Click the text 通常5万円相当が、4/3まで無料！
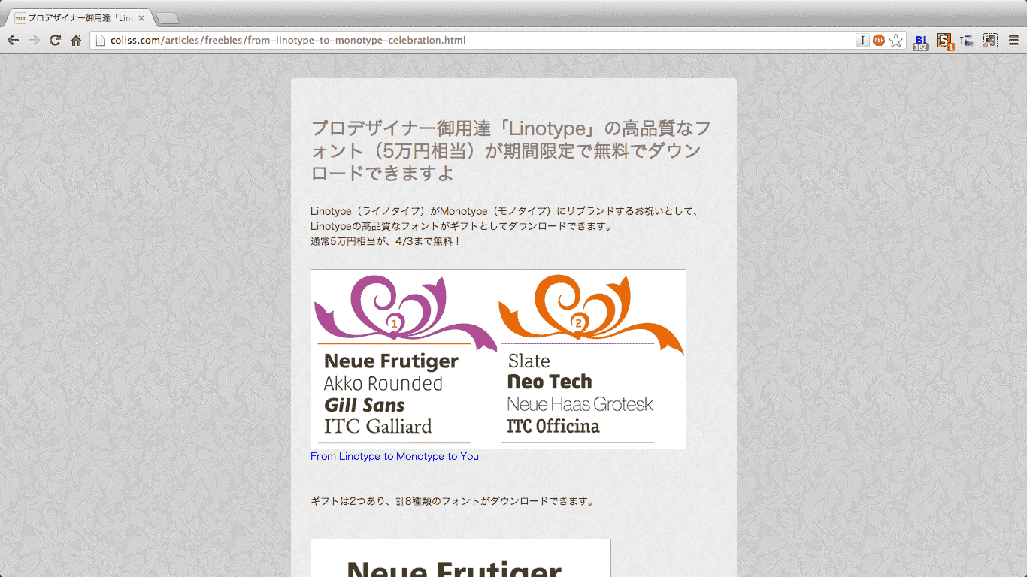Image resolution: width=1027 pixels, height=577 pixels. point(385,241)
